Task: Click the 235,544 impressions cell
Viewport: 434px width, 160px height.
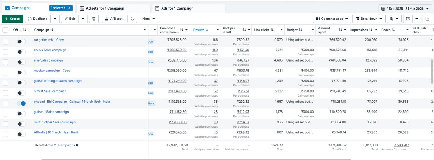Action: [x=370, y=71]
